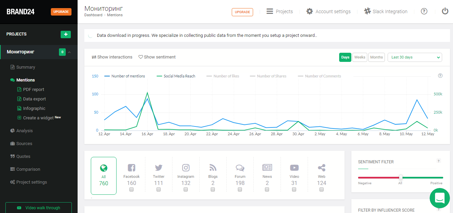Check the Facebook source checkbox
The width and height of the screenshot is (453, 213).
pos(131,189)
